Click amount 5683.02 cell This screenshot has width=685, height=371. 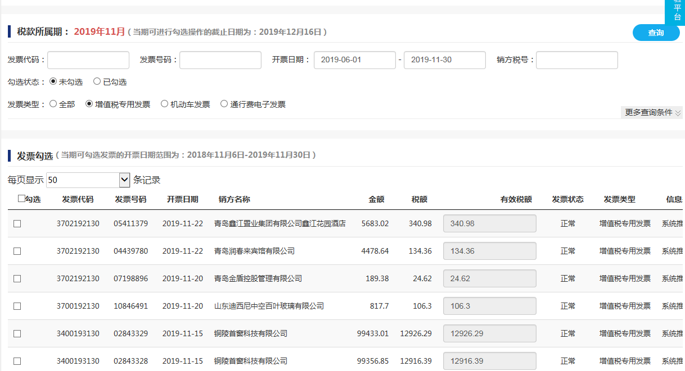click(x=375, y=223)
